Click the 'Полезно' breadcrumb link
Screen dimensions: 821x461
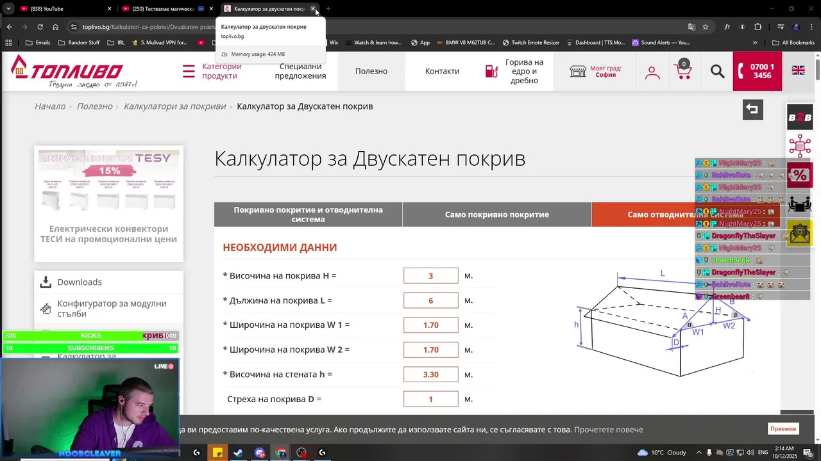[x=95, y=106]
